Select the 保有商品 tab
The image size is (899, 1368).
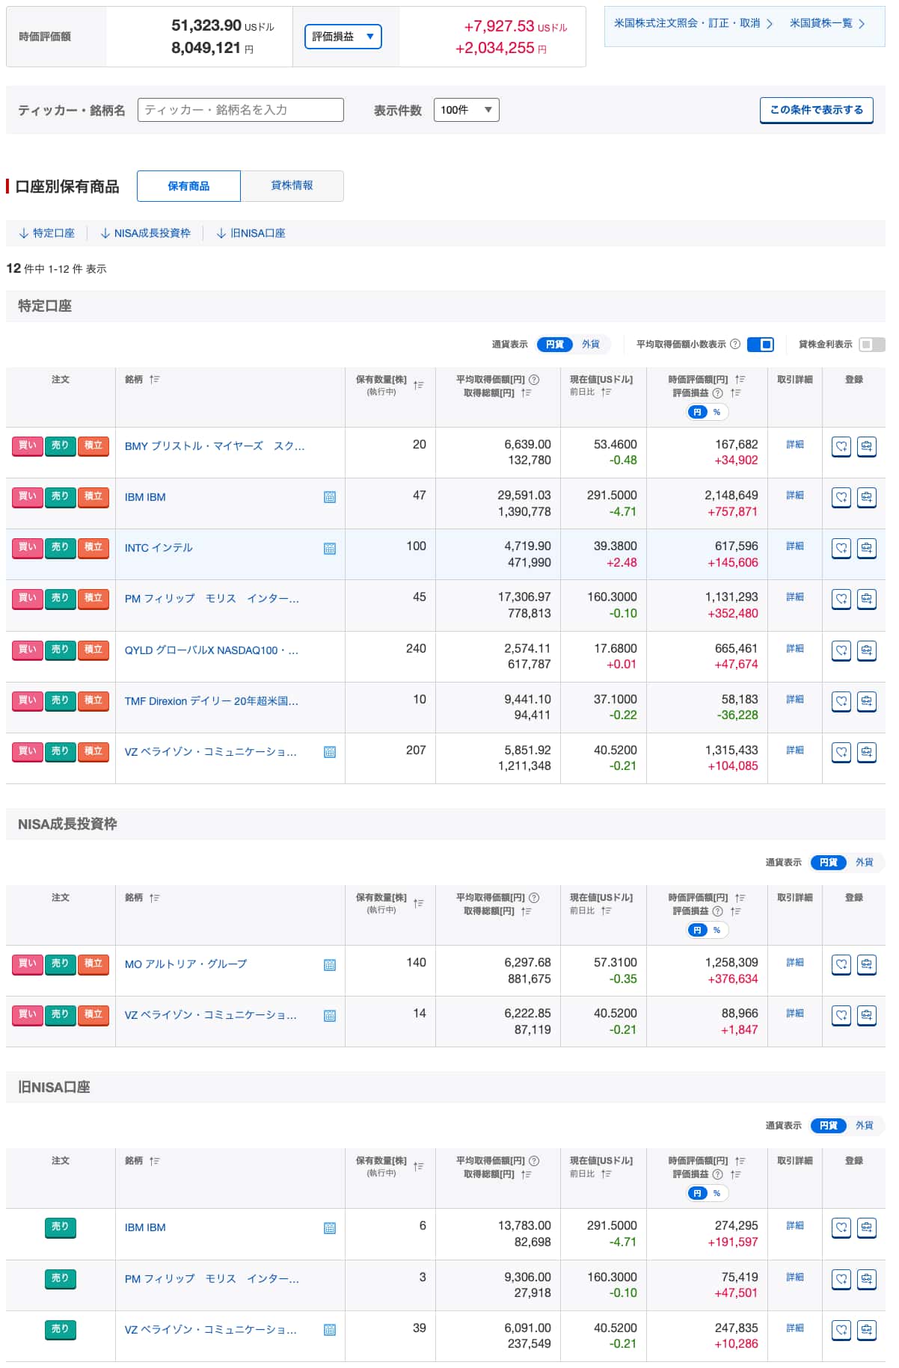[x=188, y=186]
